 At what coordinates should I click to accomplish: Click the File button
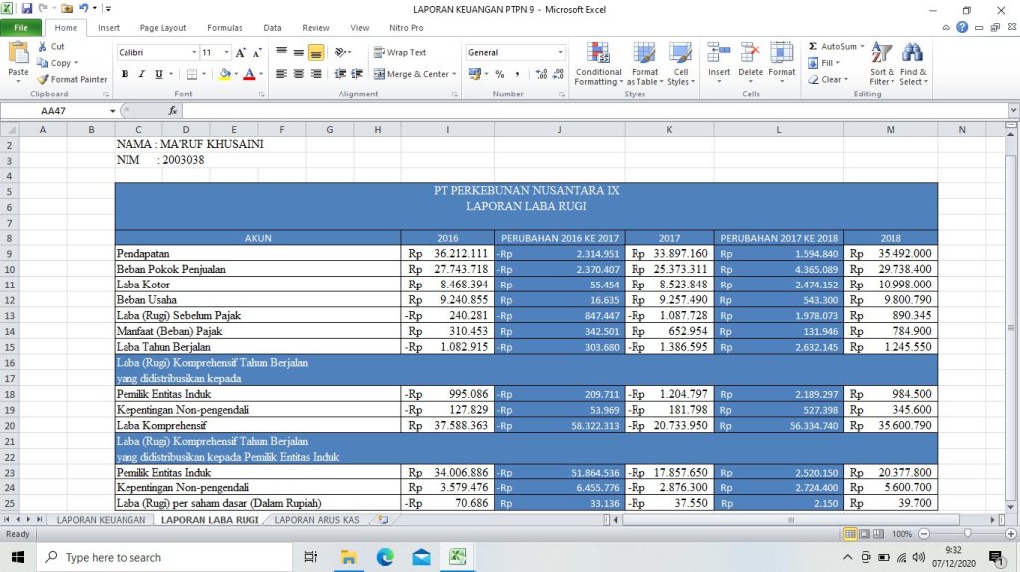(21, 28)
